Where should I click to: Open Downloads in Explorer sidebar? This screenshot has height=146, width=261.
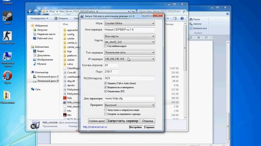pos(40,30)
